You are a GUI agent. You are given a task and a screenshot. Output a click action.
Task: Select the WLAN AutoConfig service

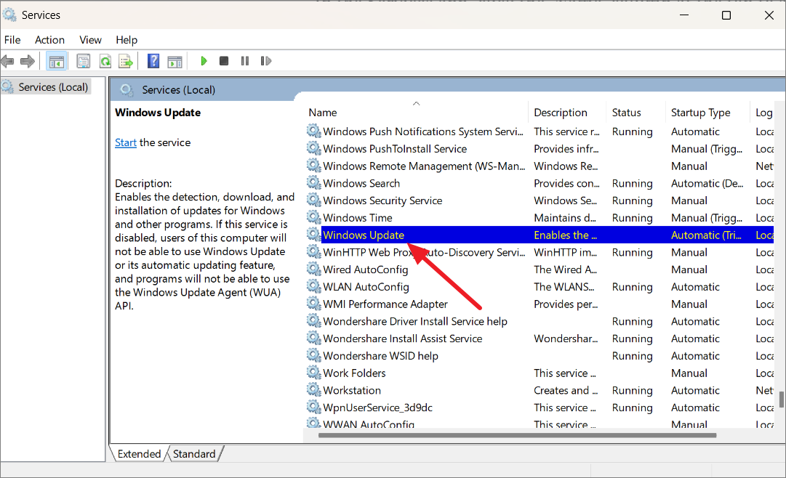(x=540, y=287)
